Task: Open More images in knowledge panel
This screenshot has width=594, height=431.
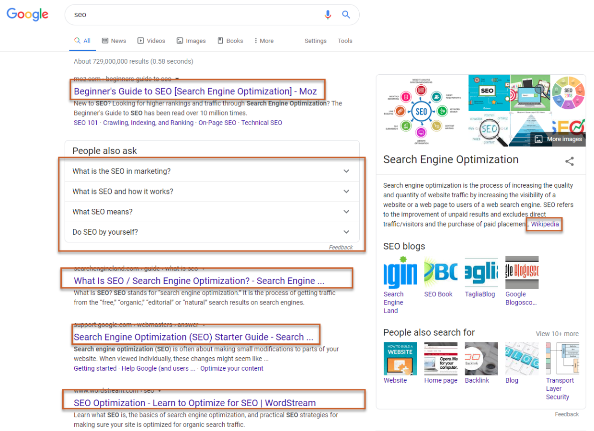Action: pos(559,139)
